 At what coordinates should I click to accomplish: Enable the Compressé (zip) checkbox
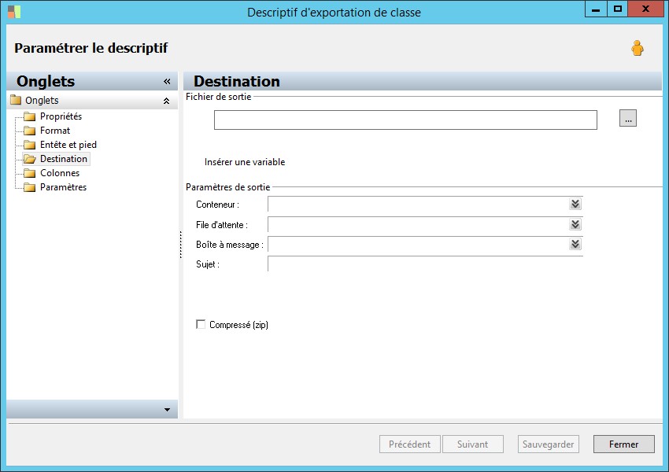click(201, 324)
